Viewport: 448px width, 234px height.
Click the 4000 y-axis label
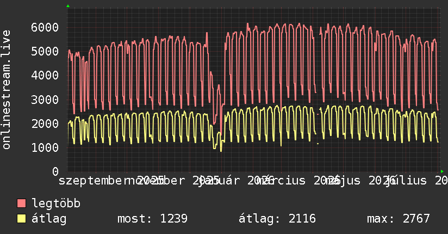pos(45,76)
